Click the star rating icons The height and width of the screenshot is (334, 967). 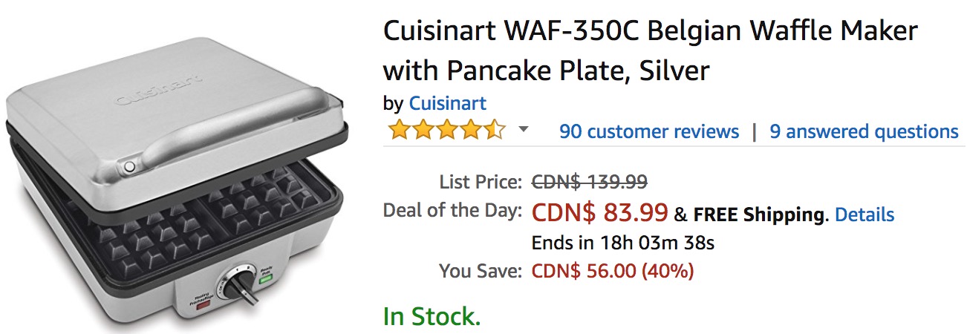[x=446, y=131]
